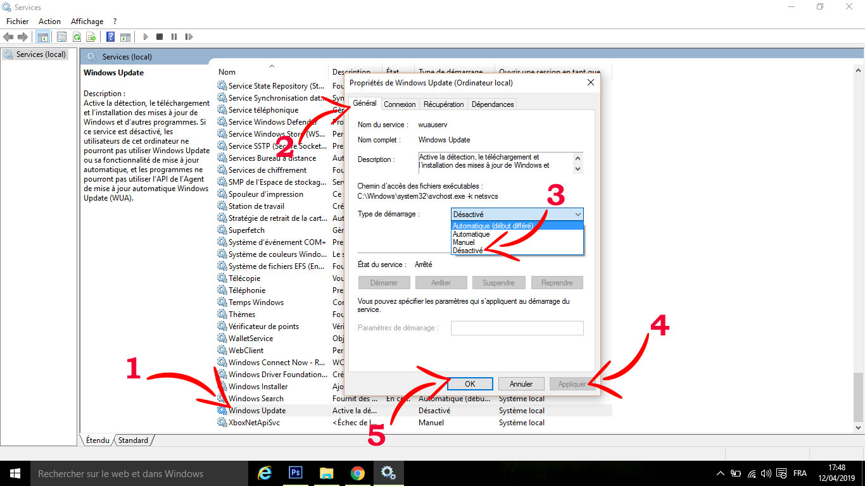Switch to the Connexion tab
The width and height of the screenshot is (865, 486).
(x=400, y=104)
